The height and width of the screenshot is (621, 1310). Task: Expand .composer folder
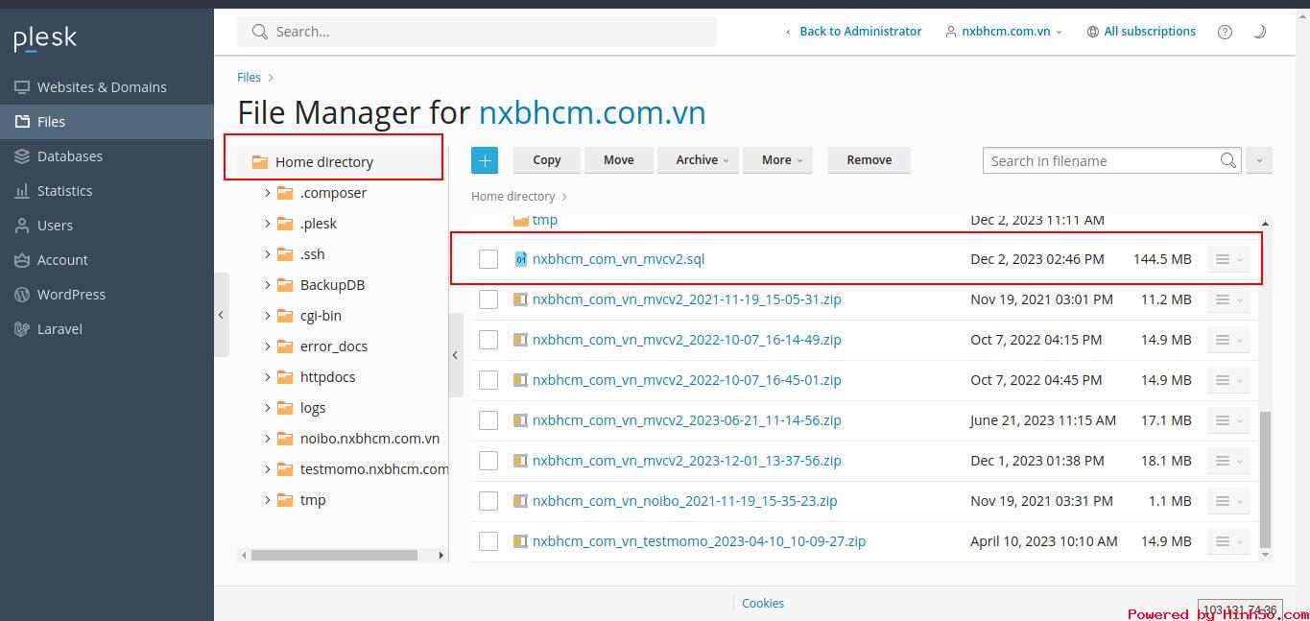267,193
